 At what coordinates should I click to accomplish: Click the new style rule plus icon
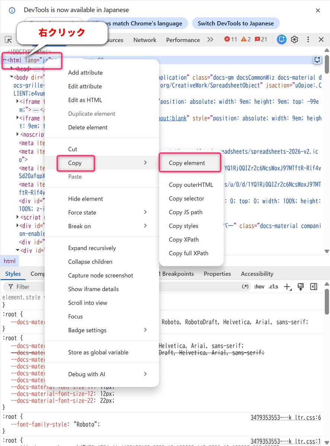point(287,287)
